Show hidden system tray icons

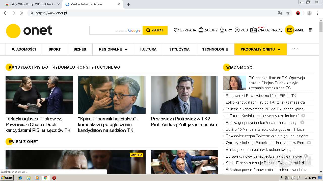(x=281, y=178)
